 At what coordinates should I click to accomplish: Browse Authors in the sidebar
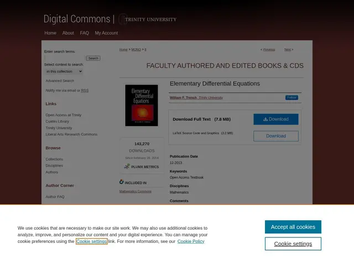(x=51, y=172)
